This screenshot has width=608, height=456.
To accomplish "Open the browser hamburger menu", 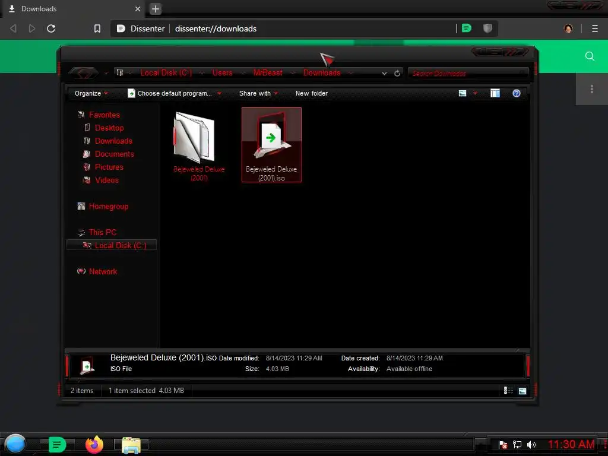I will pos(595,28).
